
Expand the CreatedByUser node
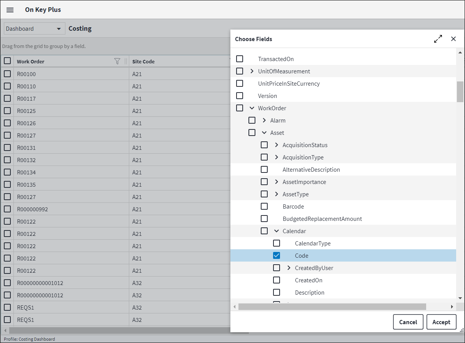pos(289,268)
